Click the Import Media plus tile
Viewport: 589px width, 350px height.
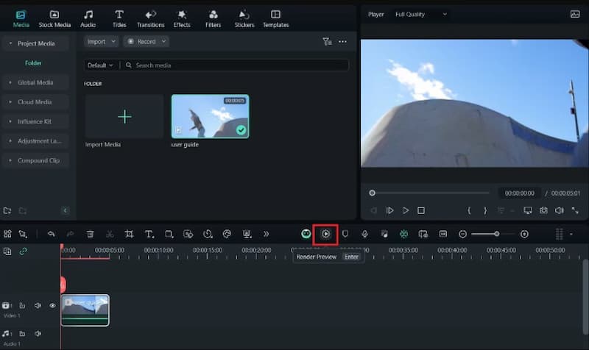coord(124,117)
